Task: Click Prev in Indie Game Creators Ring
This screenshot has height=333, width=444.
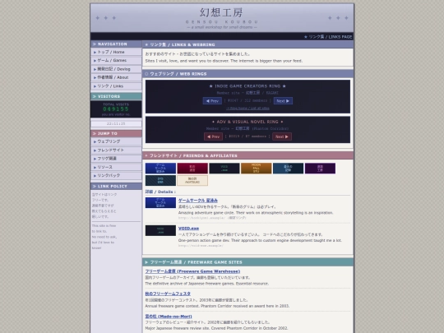Action: pyautogui.click(x=212, y=101)
